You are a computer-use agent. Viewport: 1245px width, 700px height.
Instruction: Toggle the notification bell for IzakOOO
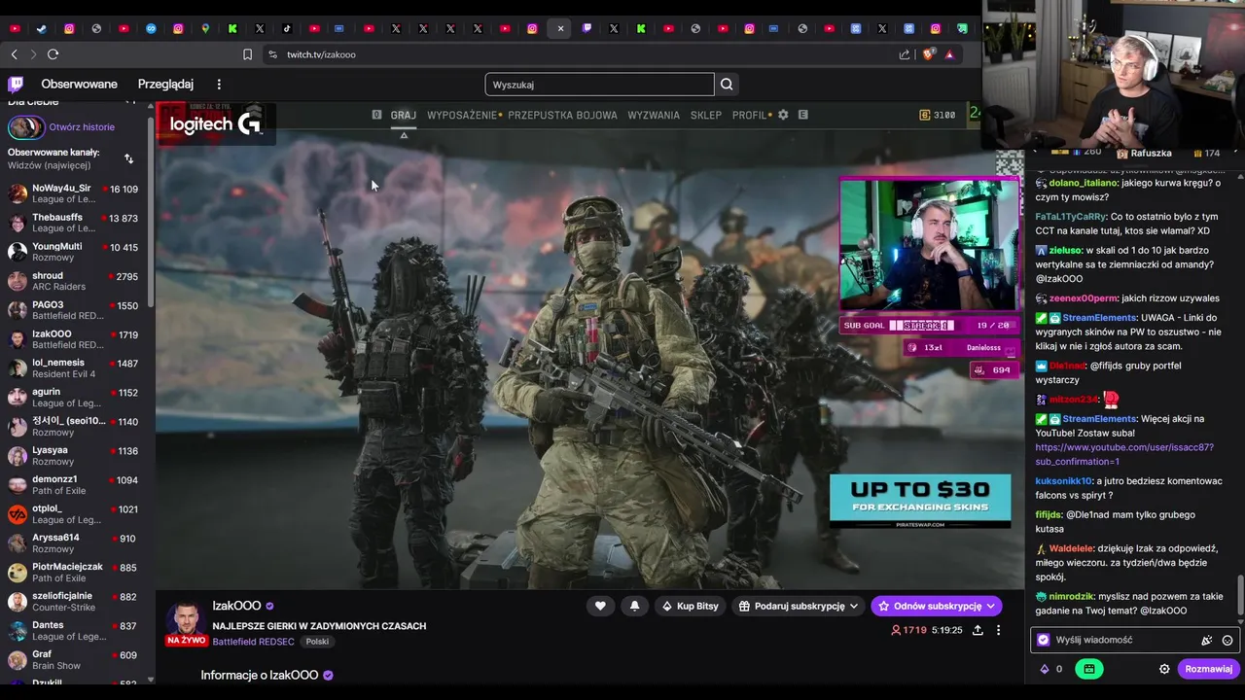point(634,606)
